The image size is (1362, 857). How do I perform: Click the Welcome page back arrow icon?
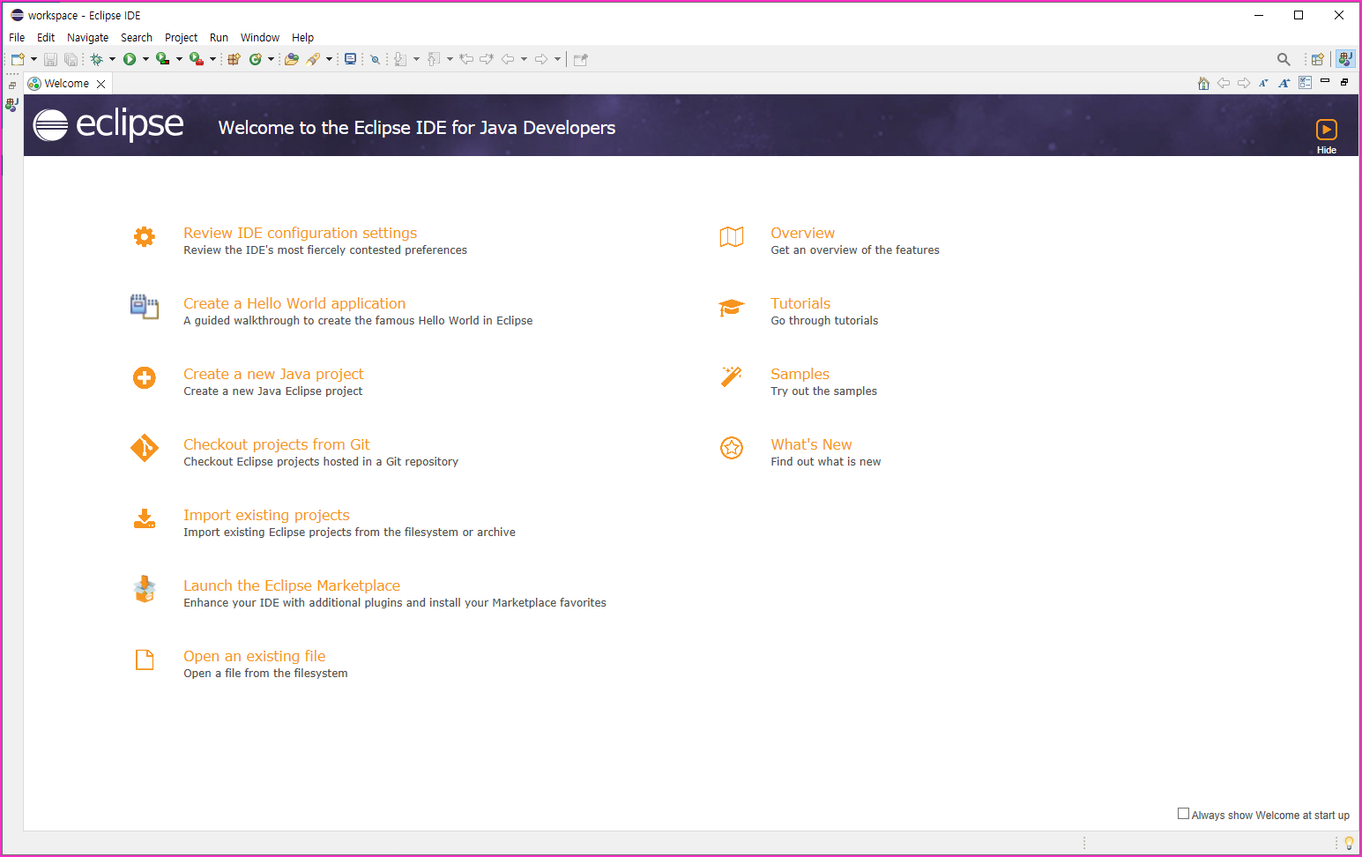(1224, 83)
